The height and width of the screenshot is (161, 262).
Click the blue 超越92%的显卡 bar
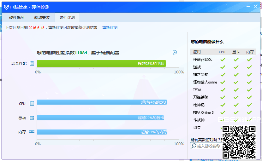pyautogui.click(x=100, y=118)
